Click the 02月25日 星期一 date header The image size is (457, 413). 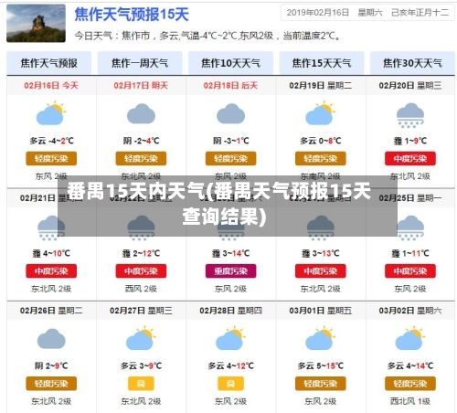[x=410, y=198]
